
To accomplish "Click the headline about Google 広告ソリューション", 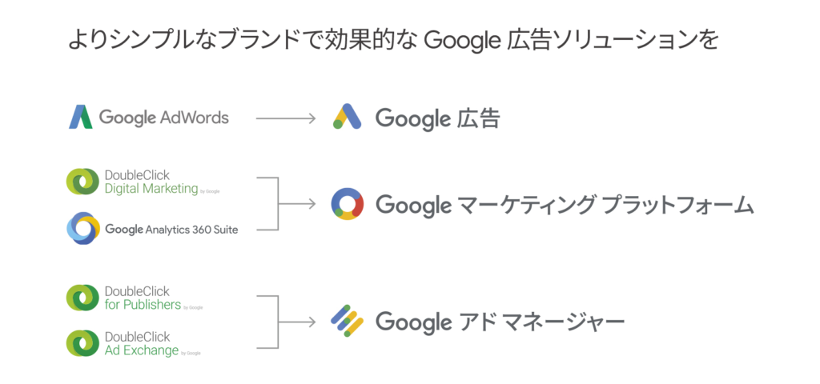I will (392, 39).
